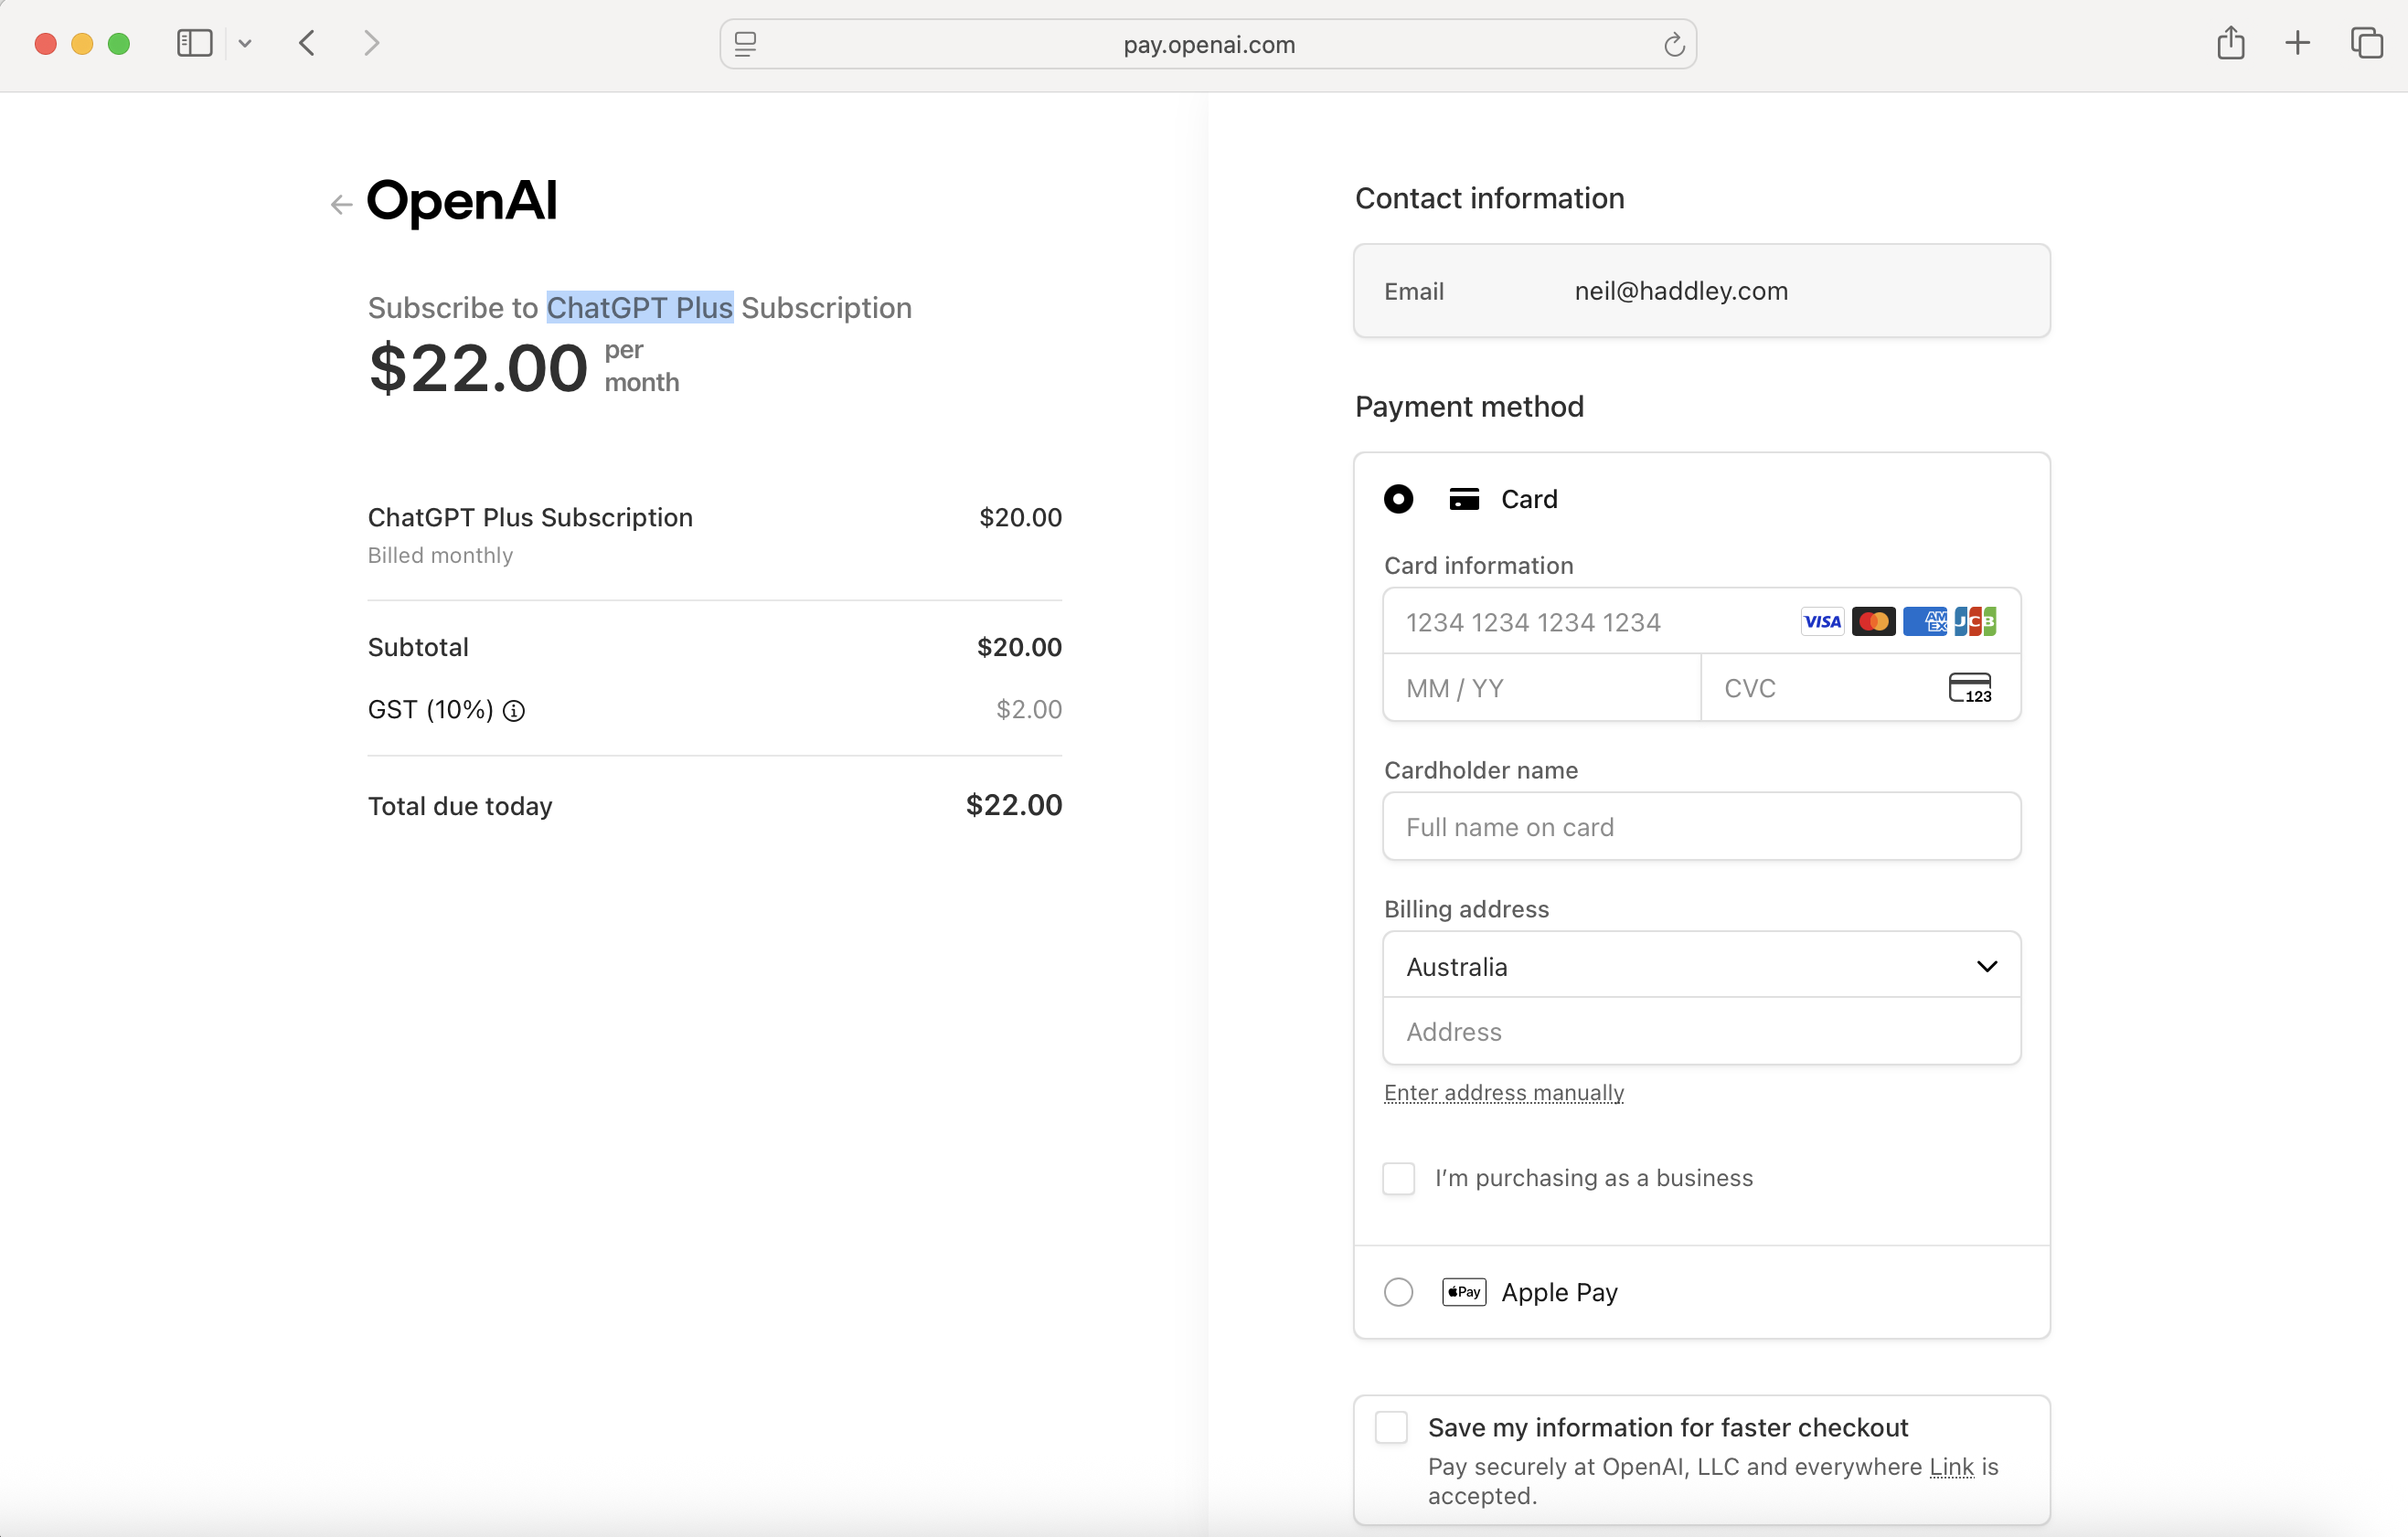Select the Apple Pay radio button
Screen dimensions: 2408x1537
pos(1398,1292)
